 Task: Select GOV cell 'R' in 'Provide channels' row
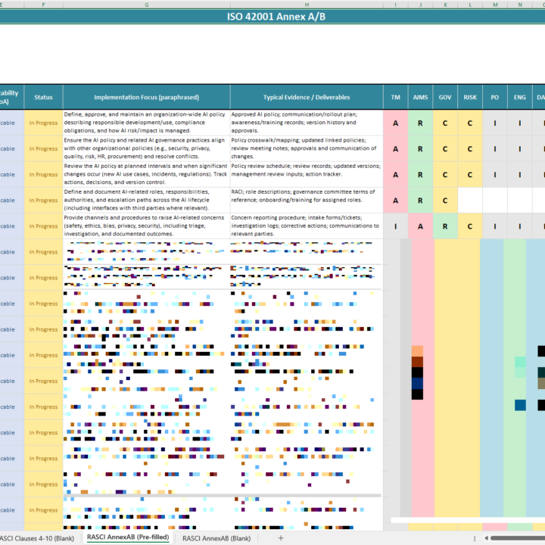(445, 226)
